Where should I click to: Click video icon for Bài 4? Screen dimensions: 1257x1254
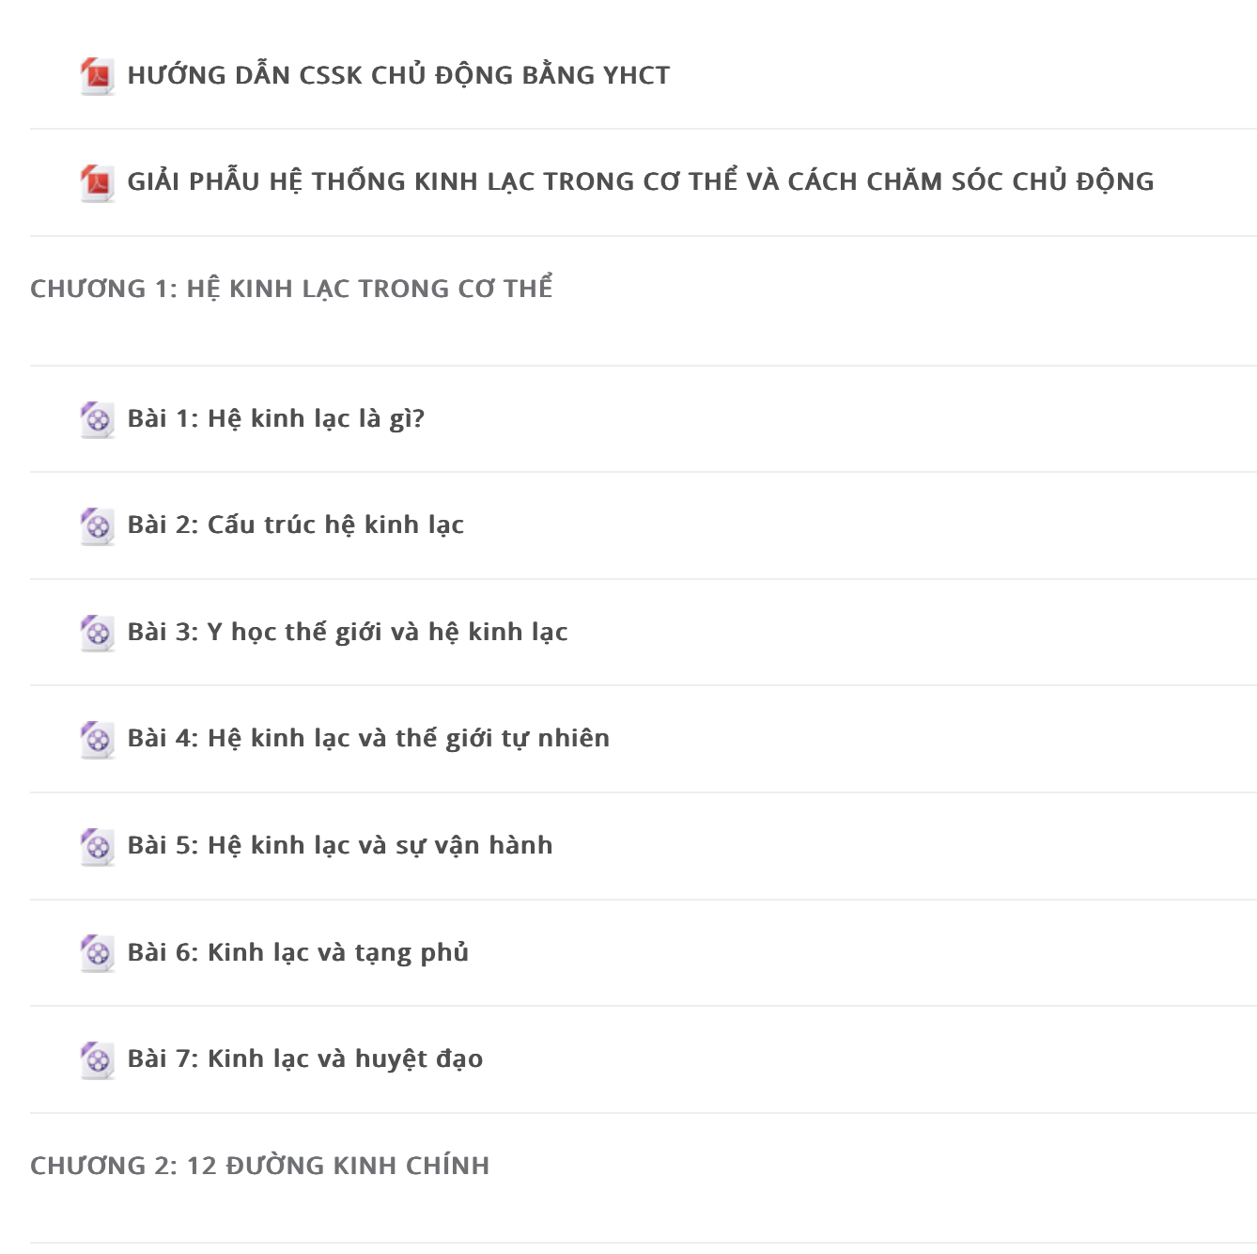[x=98, y=739]
